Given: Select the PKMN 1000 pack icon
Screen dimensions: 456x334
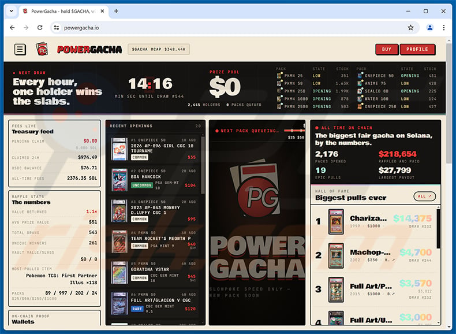Looking at the screenshot, I should click(x=279, y=99).
